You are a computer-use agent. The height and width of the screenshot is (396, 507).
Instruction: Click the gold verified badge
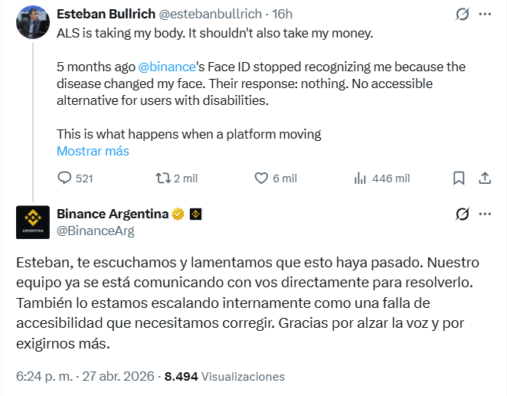178,214
